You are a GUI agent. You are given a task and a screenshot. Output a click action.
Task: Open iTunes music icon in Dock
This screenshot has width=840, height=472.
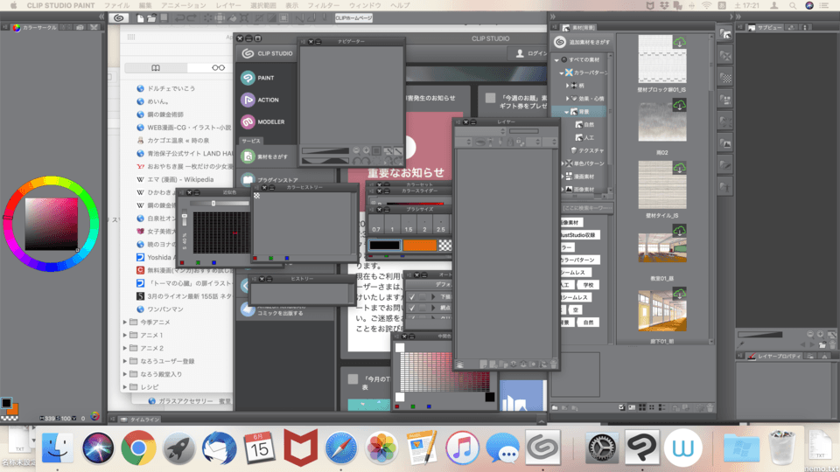point(462,448)
